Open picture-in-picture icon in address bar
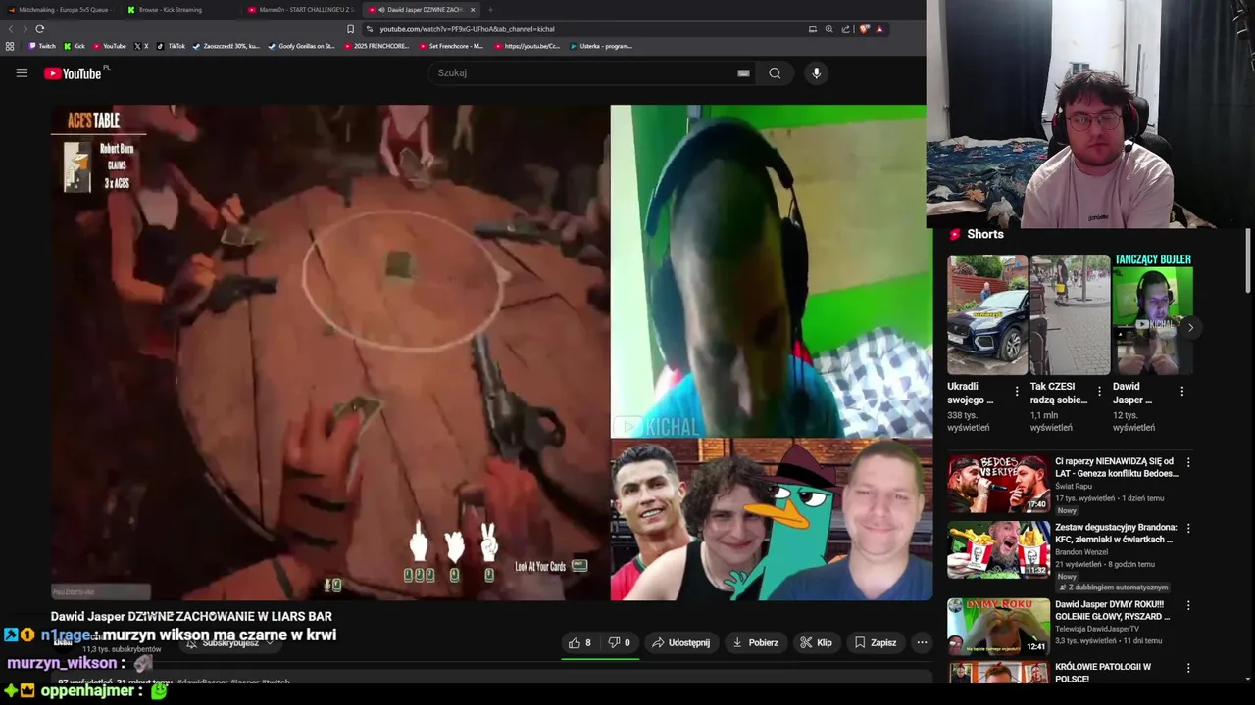Screen dimensions: 1255x705 812,29
